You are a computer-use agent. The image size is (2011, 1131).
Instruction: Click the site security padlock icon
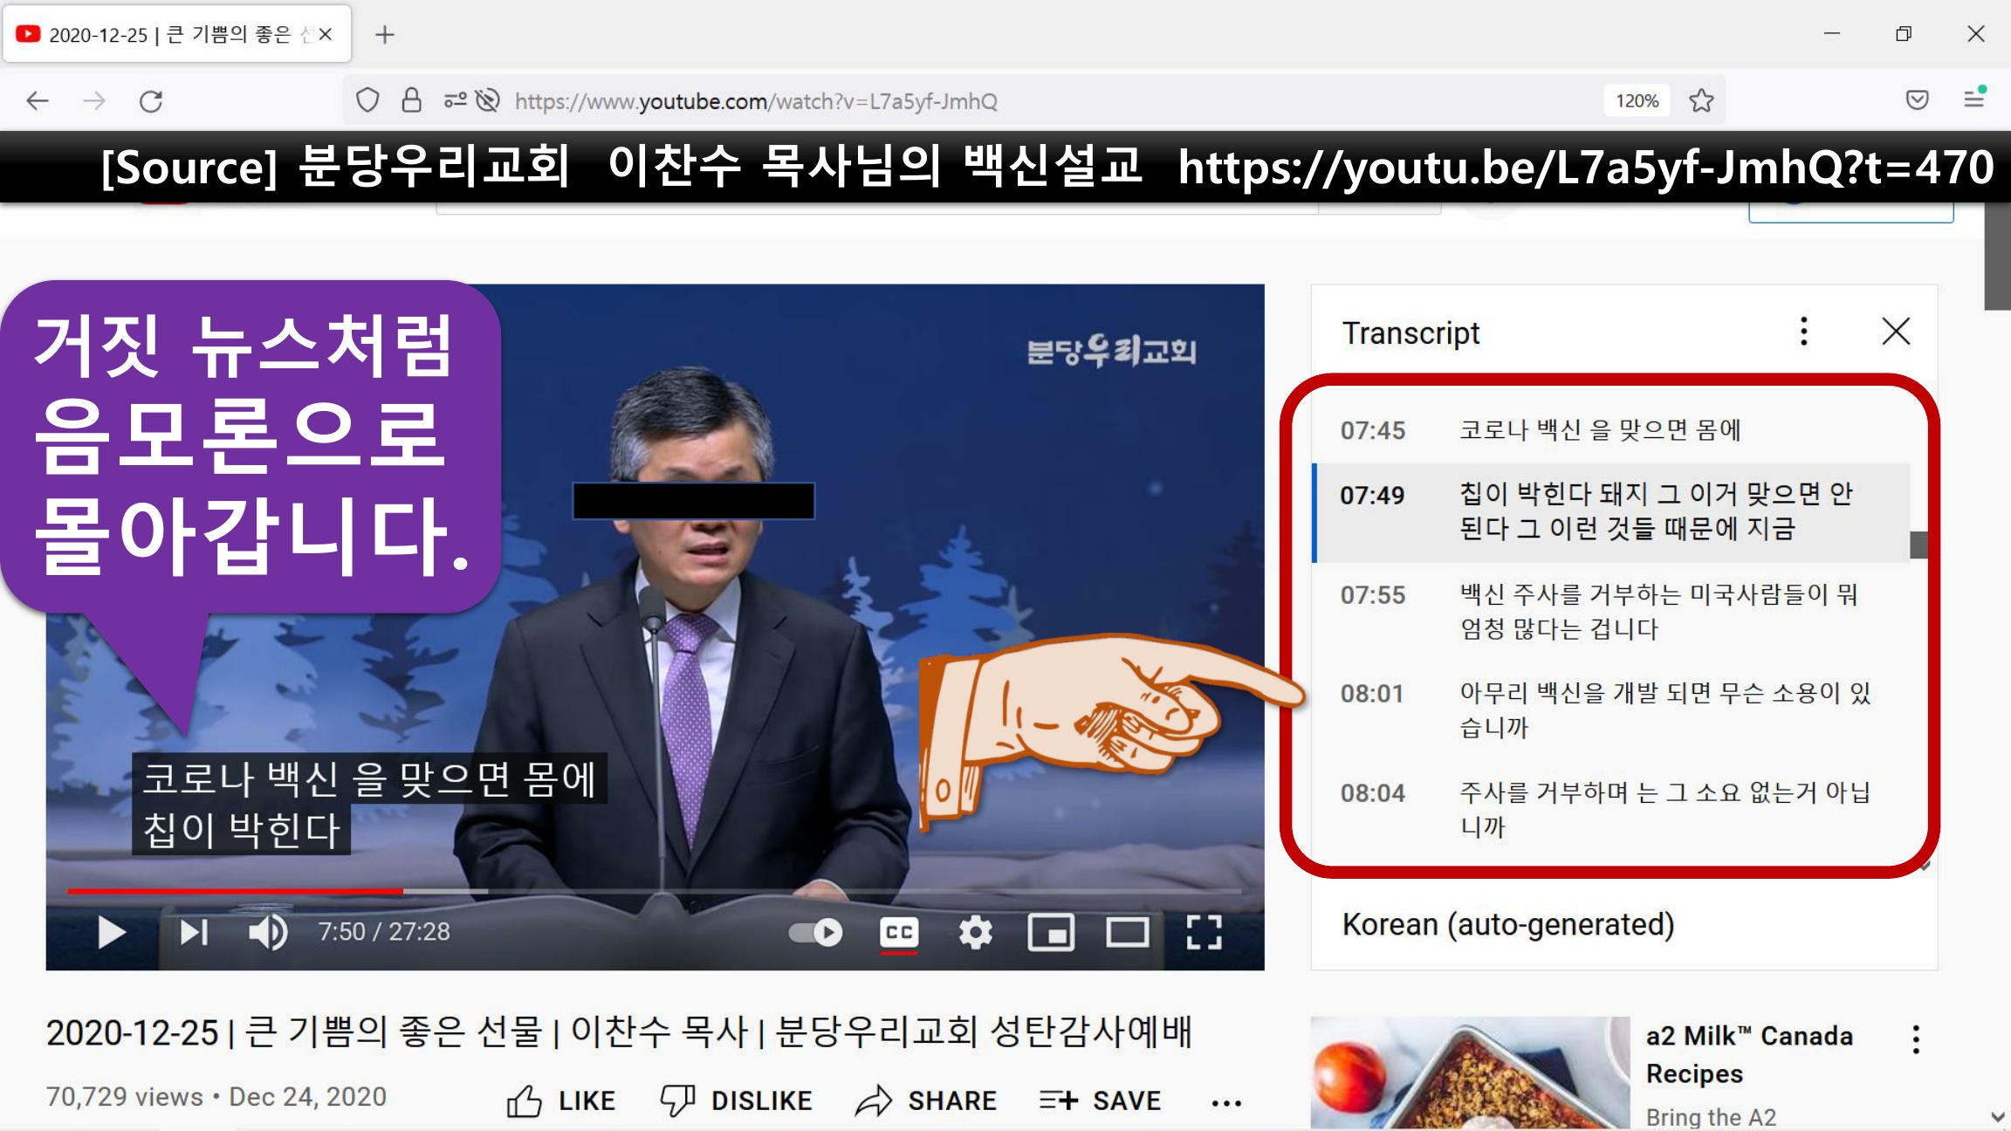(411, 100)
